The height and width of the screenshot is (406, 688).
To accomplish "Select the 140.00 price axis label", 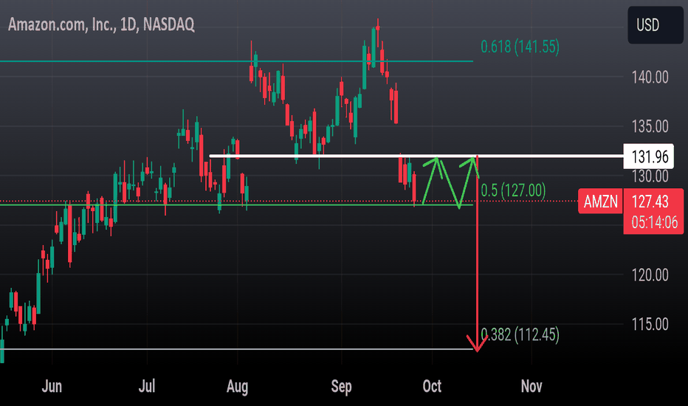I will [x=650, y=78].
